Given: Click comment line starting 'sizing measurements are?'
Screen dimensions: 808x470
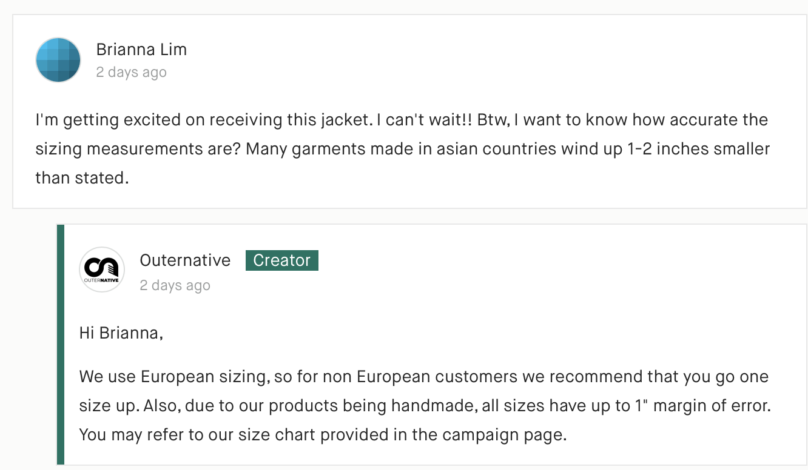Looking at the screenshot, I should tap(403, 149).
